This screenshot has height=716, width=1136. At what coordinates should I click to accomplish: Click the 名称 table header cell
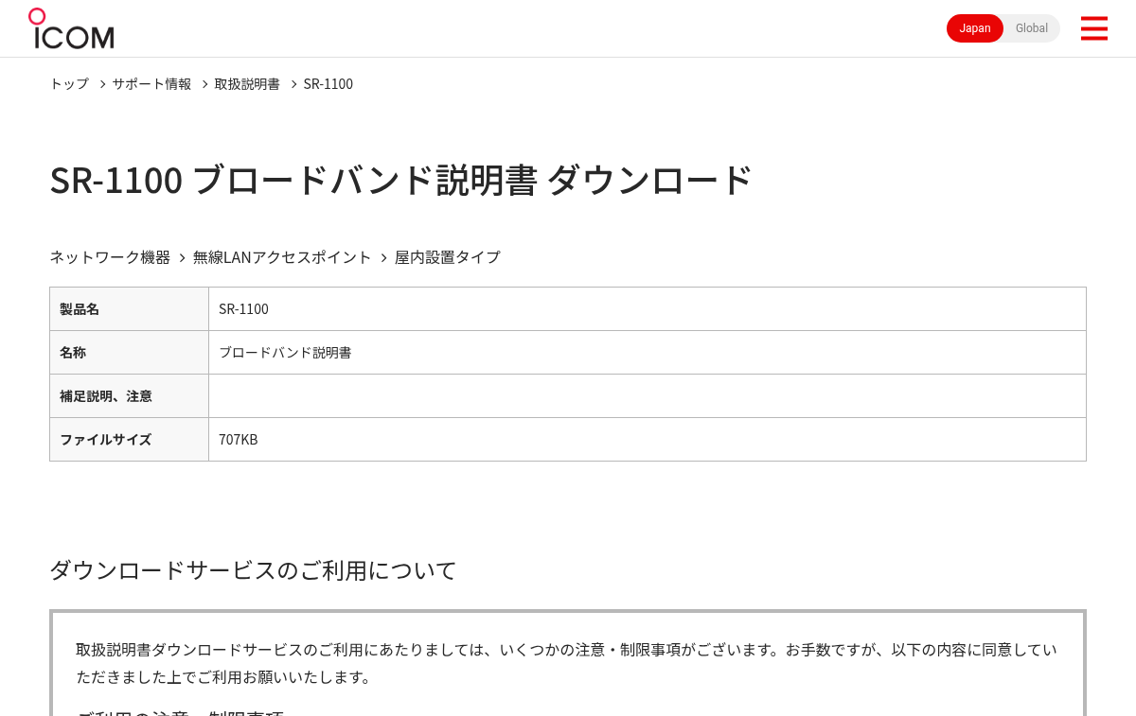click(129, 353)
